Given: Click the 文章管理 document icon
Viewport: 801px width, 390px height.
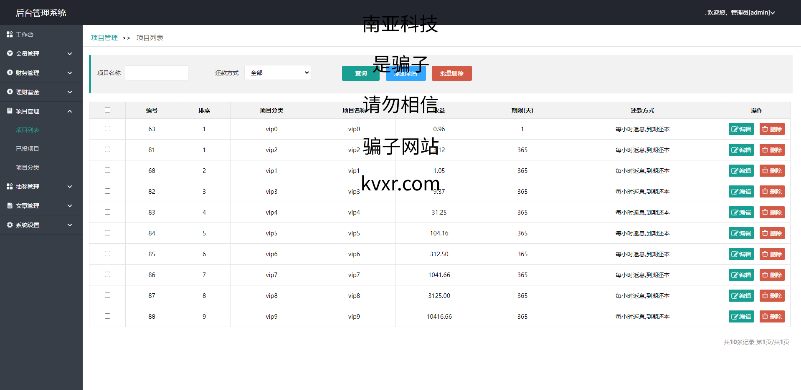Looking at the screenshot, I should click(x=10, y=205).
